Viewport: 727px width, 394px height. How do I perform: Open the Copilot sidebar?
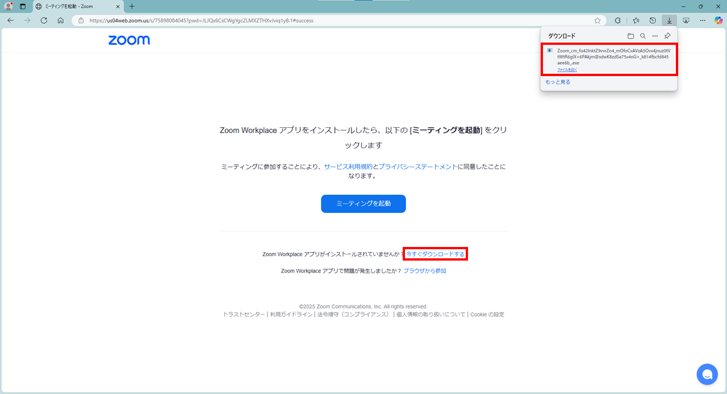point(718,20)
